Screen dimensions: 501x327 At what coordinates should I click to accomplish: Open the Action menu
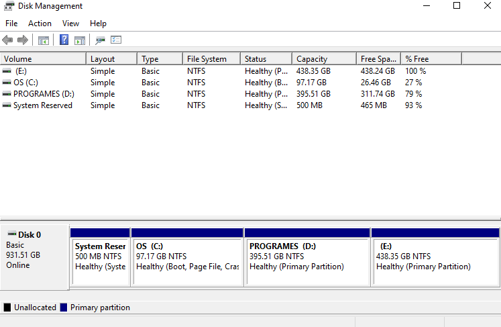tap(40, 24)
